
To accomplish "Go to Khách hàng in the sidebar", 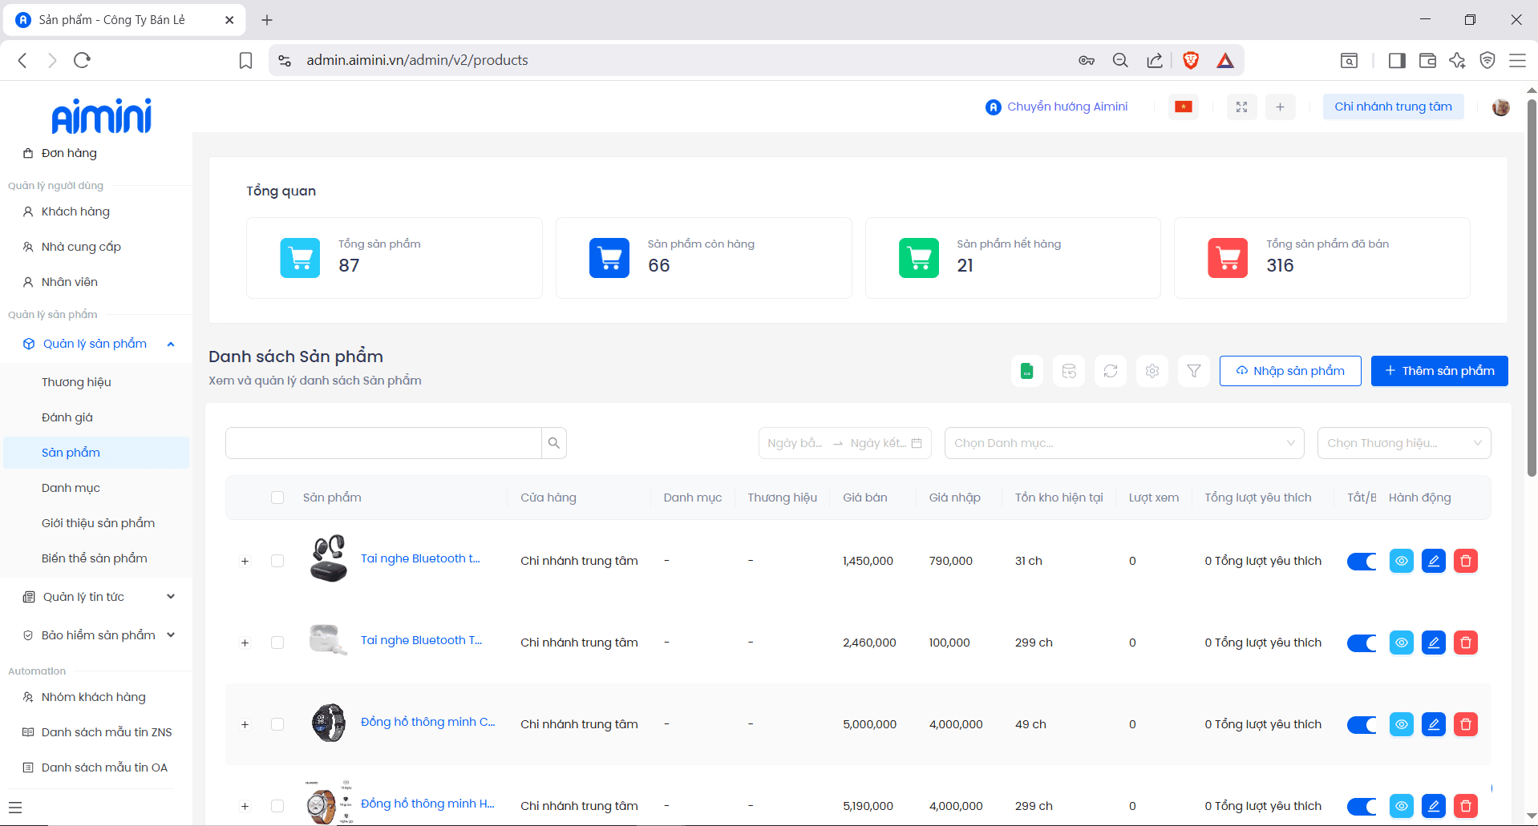I will [x=75, y=212].
